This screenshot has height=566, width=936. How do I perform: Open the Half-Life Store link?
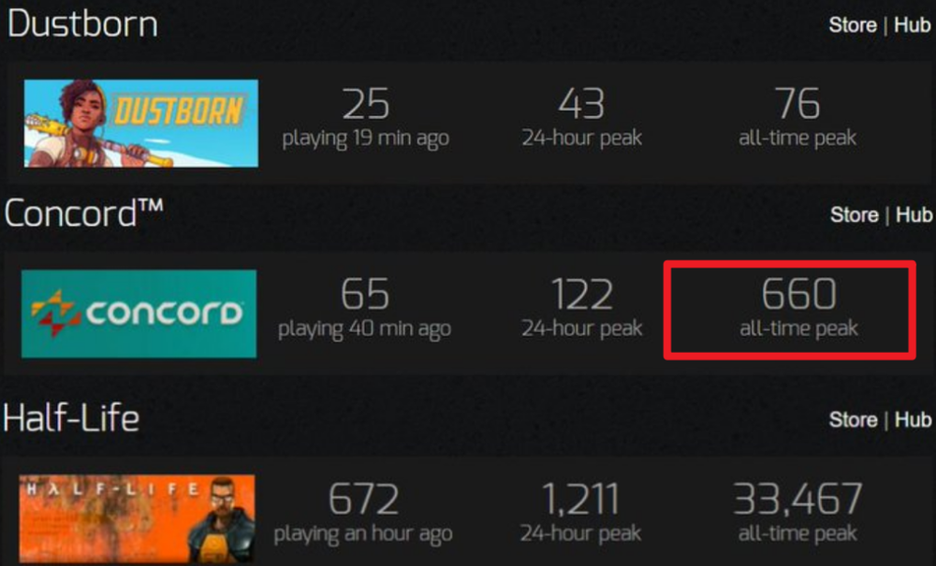point(853,420)
